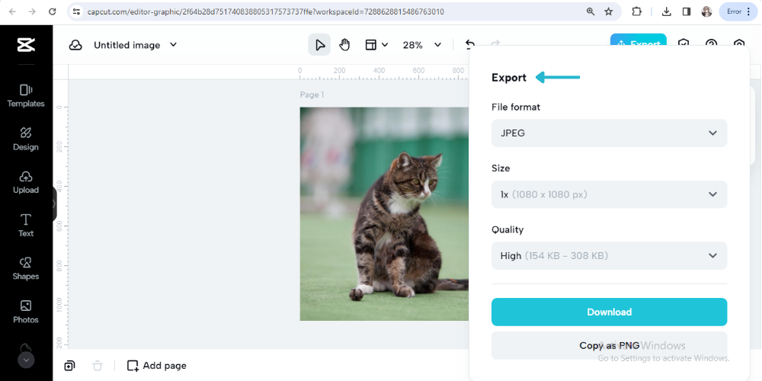This screenshot has height=381, width=762.
Task: Collapse the left panel handle
Action: pyautogui.click(x=54, y=203)
